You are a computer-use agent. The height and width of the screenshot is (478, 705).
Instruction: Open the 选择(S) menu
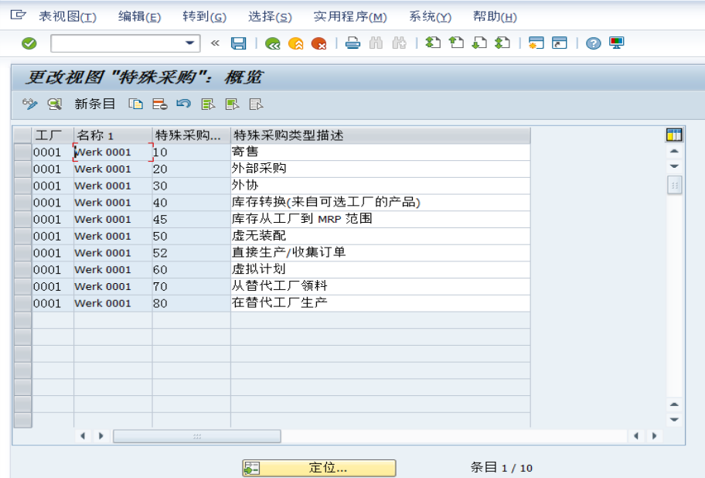271,17
